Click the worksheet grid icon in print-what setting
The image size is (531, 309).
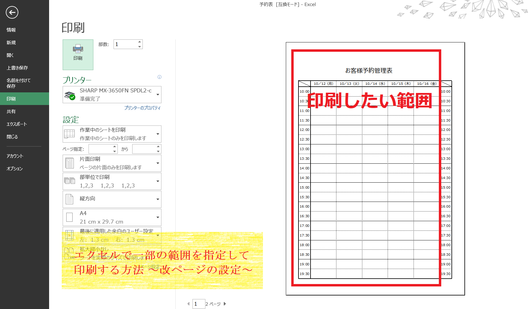point(70,134)
